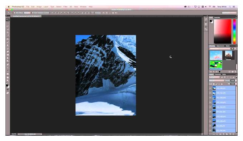Enable lock transparent pixels
This screenshot has height=141, width=243.
coord(214,84)
